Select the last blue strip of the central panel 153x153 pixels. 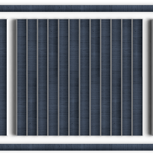[x=138, y=77]
